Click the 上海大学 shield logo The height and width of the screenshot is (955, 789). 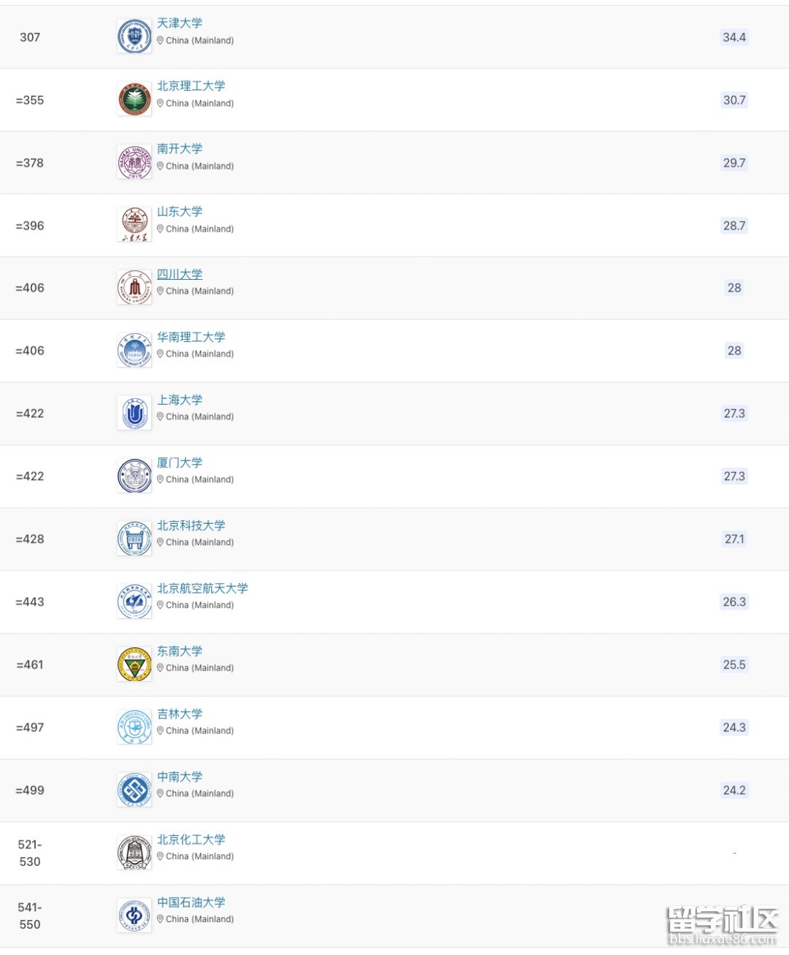tap(134, 414)
